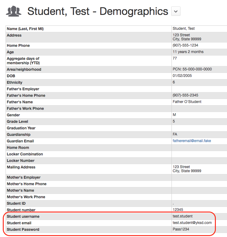
Task: Click the Mailing Address row label
Action: coord(21,167)
